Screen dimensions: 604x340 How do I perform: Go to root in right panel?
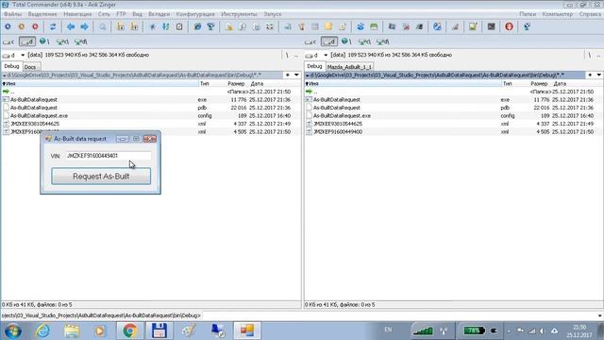[589, 55]
